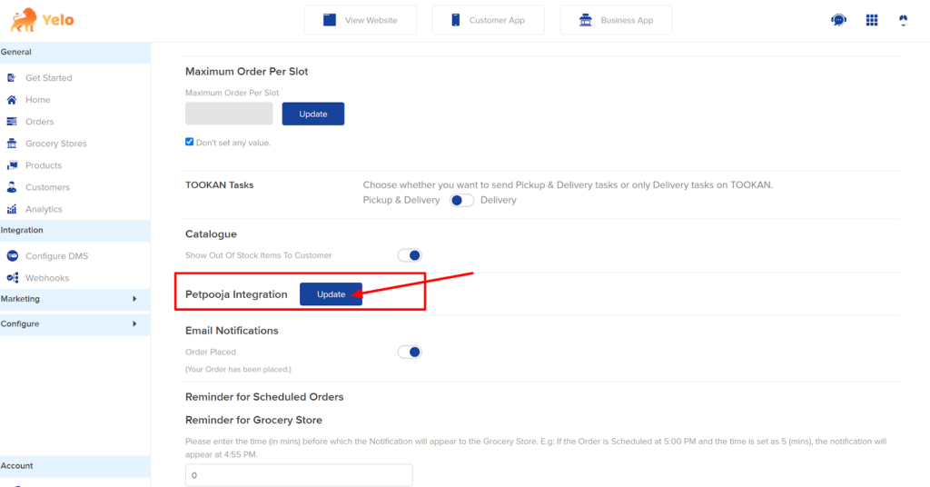930x487 pixels.
Task: Click Update for Petpooja Integration
Action: point(331,294)
